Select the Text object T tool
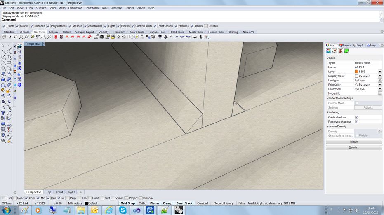This screenshot has width=384, height=215. pos(3,113)
